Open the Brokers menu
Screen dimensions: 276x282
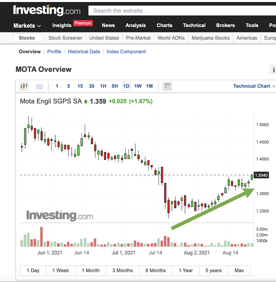tap(225, 25)
